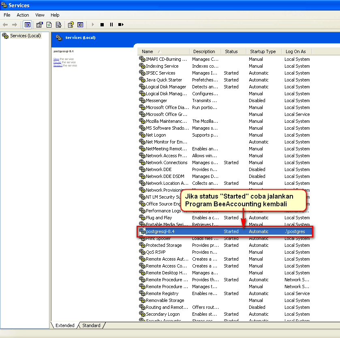This screenshot has width=340, height=338.
Task: Refresh the services list via toolbar icon
Action: (49, 25)
